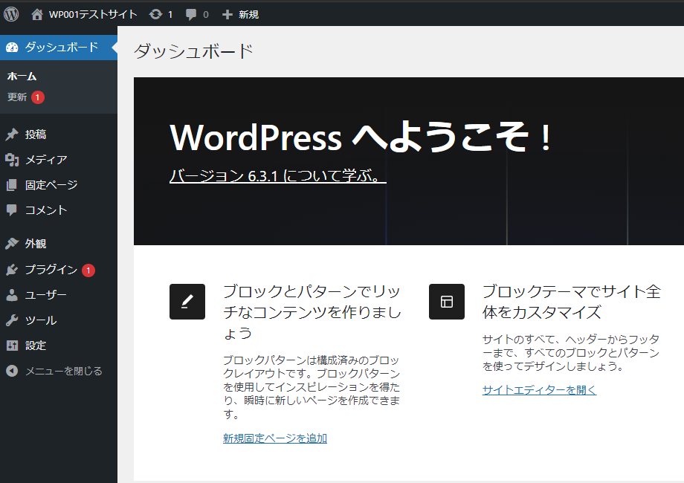Screen dimensions: 684x483
Task: Go to 更新 submenu item
Action: 17,97
